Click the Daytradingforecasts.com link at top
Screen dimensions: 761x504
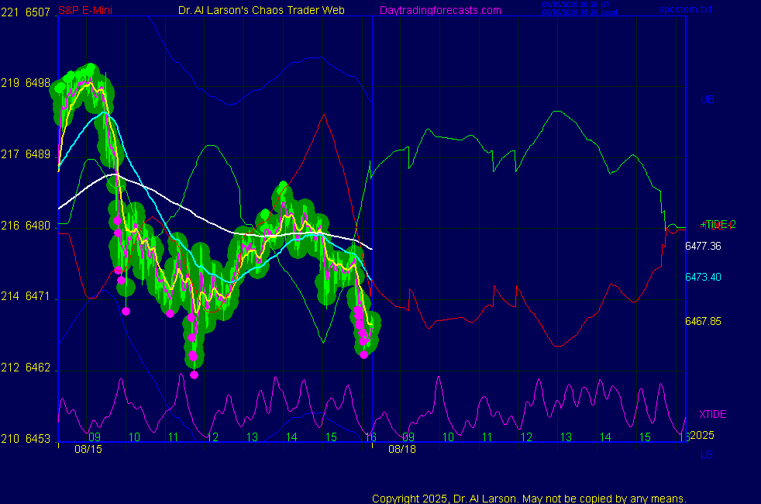tap(439, 10)
